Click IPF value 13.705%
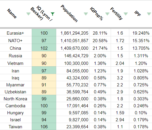The height and width of the screenshot is (130, 152). (141, 48)
